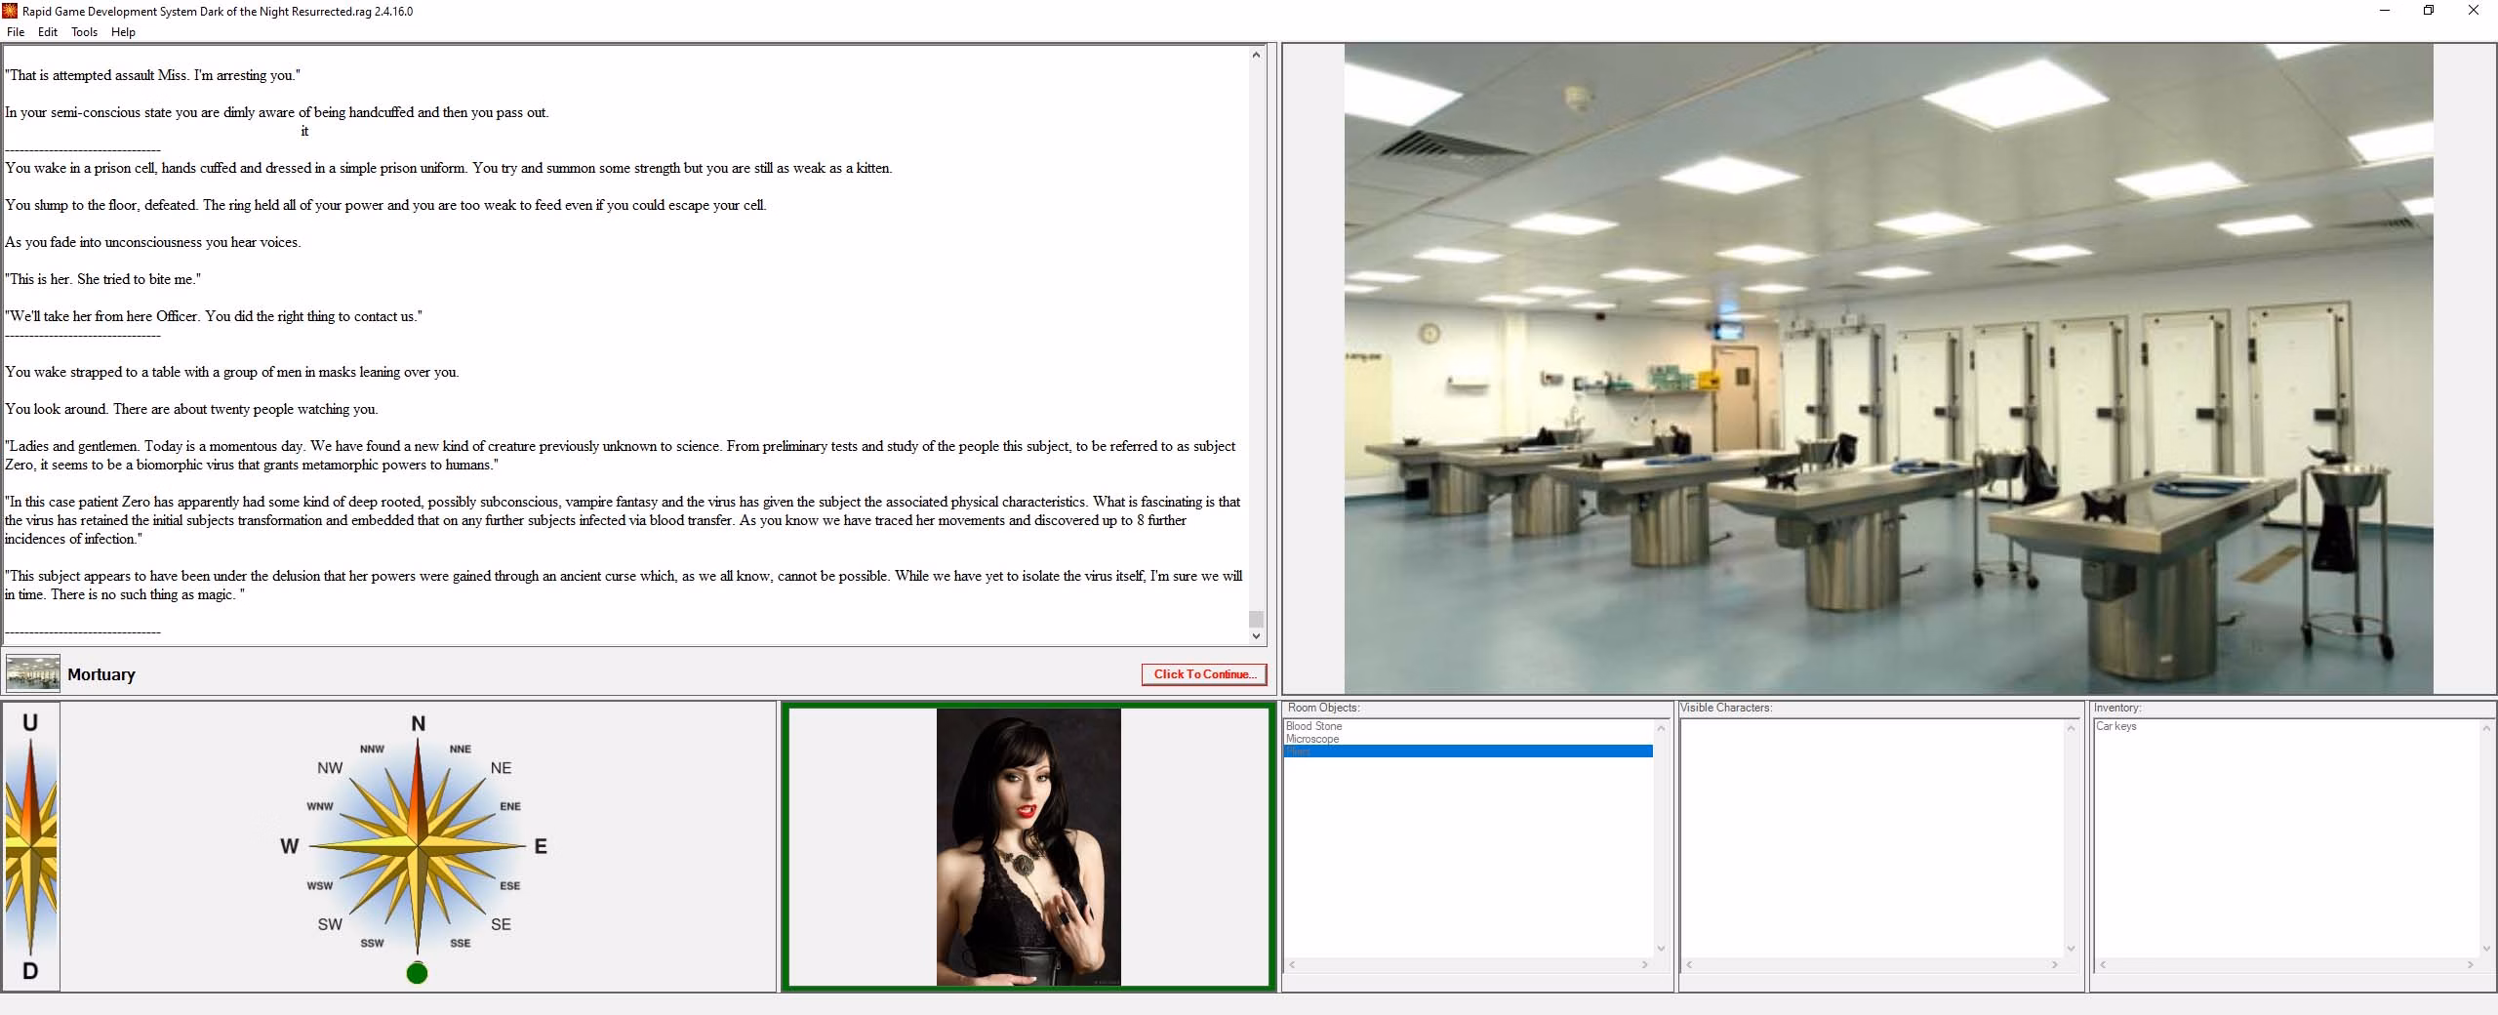
Task: Open the File menu
Action: (16, 32)
